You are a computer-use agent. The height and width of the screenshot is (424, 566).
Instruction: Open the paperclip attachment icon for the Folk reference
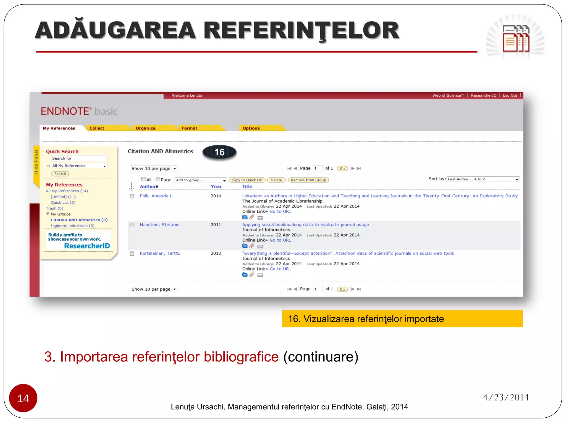click(252, 217)
